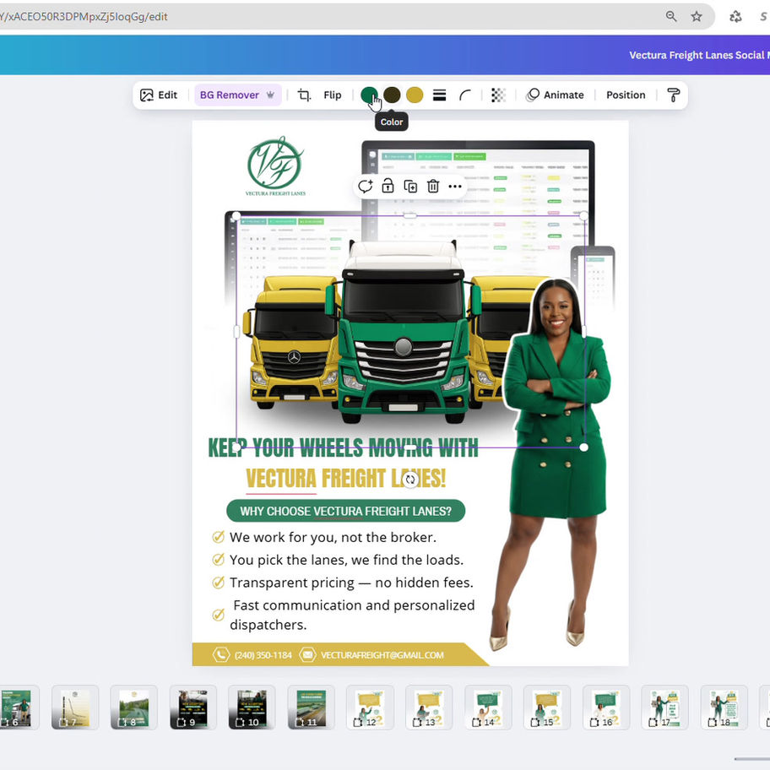Select the green center truck image
Viewport: 770px width, 770px height.
404,332
